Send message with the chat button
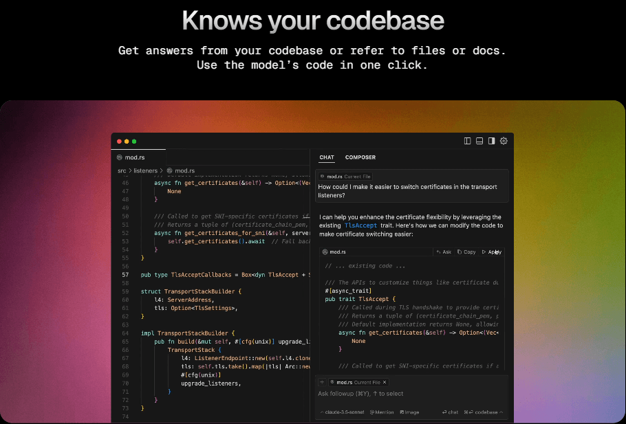Screen dimensions: 626x424 coord(451,412)
